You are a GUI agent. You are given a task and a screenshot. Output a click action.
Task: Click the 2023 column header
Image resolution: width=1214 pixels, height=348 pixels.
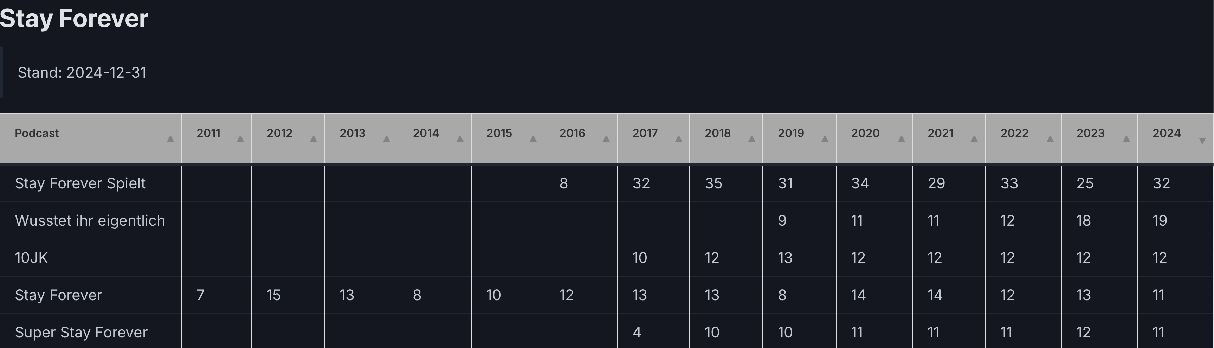1090,134
